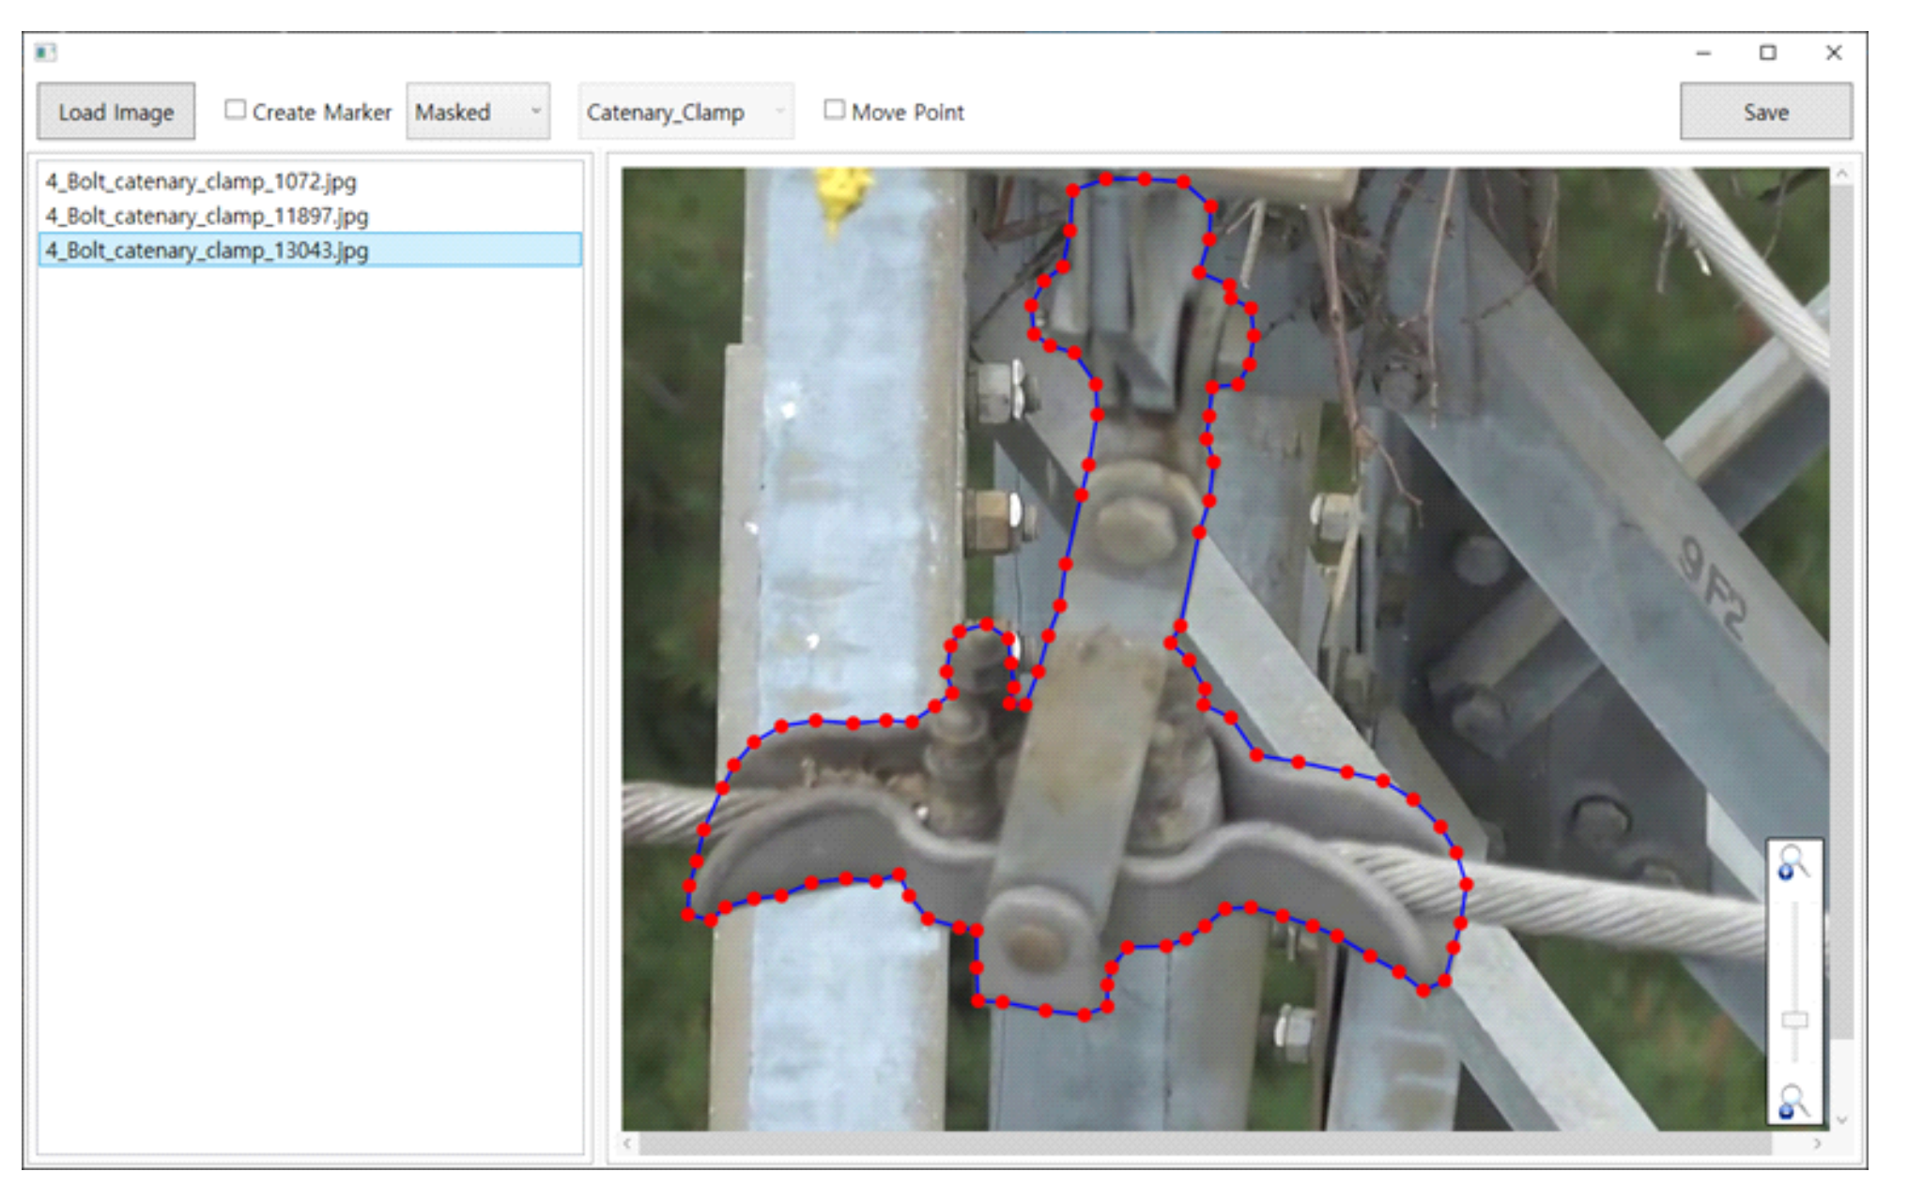Enable the Move Point checkbox

pyautogui.click(x=834, y=111)
